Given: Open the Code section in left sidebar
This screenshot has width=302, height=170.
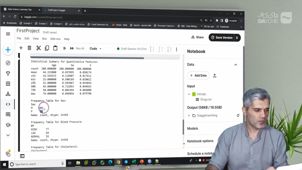Looking at the screenshot, I should (x=8, y=104).
